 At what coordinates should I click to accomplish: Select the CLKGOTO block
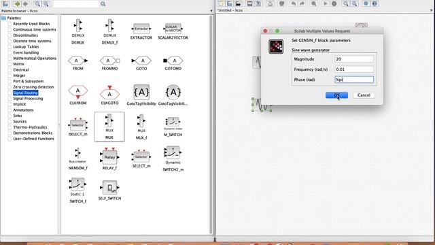tap(109, 95)
